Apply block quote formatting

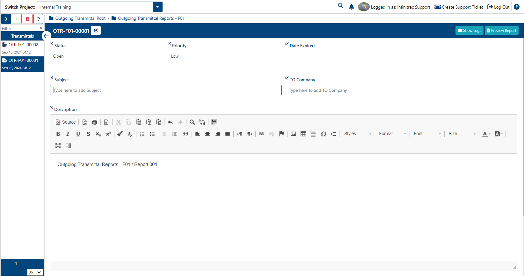click(x=186, y=134)
